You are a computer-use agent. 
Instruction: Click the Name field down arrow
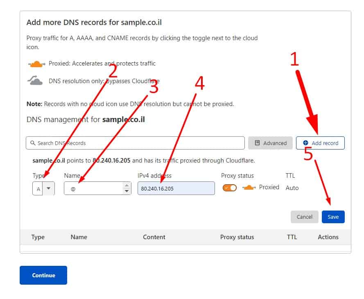click(x=127, y=191)
